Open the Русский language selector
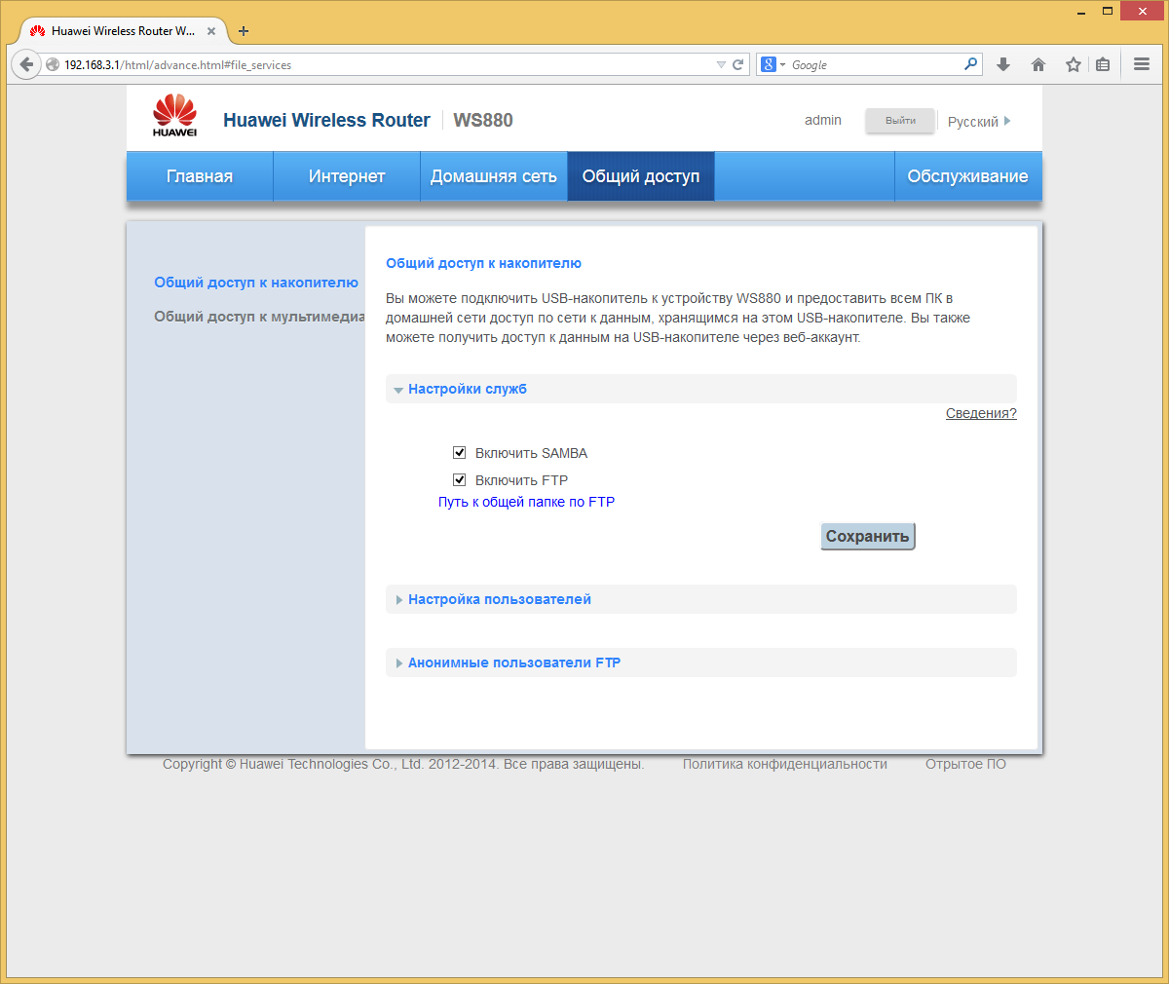1169x984 pixels. click(979, 122)
